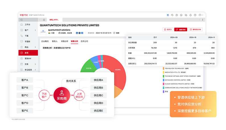Click the Facebook icon under company name
This screenshot has height=130, width=226.
point(82,33)
